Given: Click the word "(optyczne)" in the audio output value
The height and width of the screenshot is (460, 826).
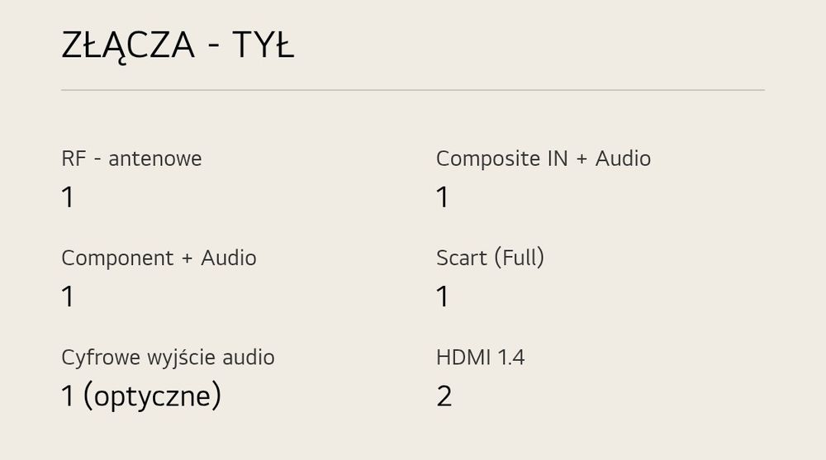Looking at the screenshot, I should (152, 396).
